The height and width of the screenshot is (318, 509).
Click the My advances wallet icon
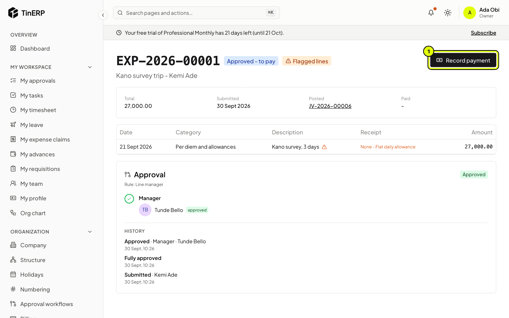[13, 154]
